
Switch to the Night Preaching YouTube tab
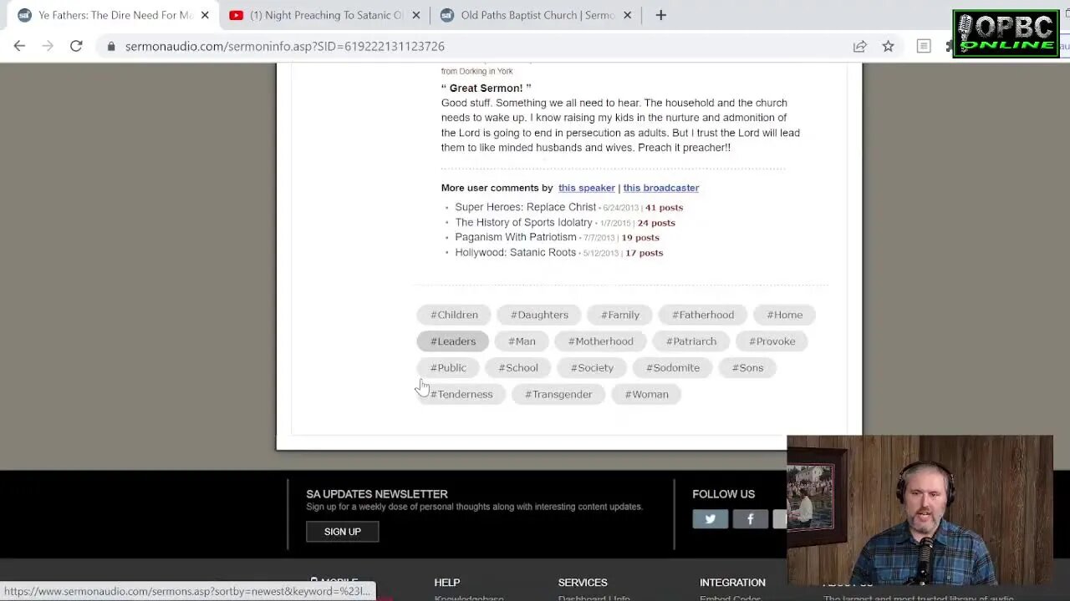point(326,15)
